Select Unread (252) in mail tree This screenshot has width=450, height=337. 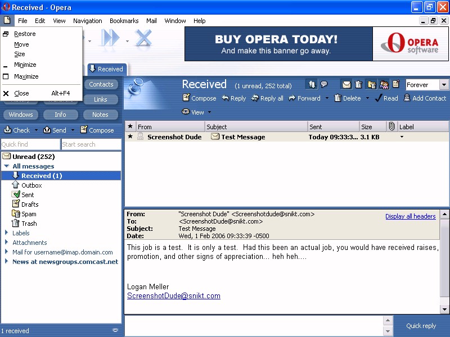coord(34,157)
